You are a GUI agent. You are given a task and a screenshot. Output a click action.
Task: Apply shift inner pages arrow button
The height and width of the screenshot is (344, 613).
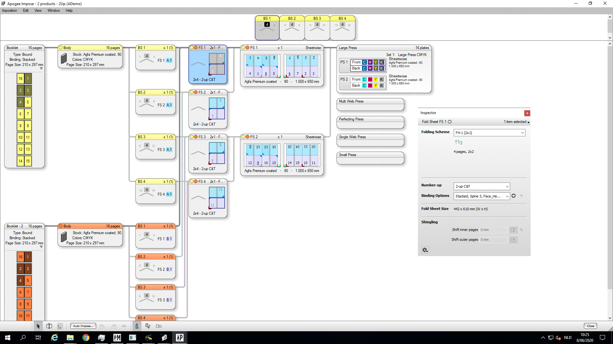click(x=513, y=230)
